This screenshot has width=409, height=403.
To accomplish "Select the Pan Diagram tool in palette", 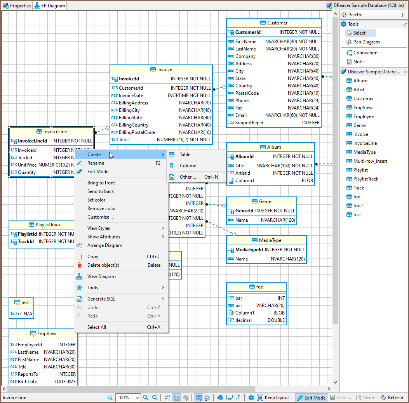I will pos(366,42).
